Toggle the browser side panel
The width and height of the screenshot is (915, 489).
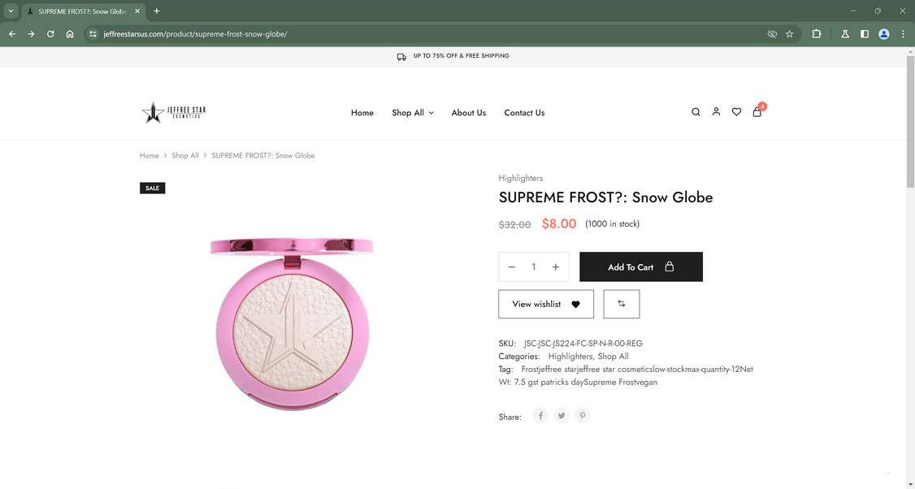coord(865,34)
